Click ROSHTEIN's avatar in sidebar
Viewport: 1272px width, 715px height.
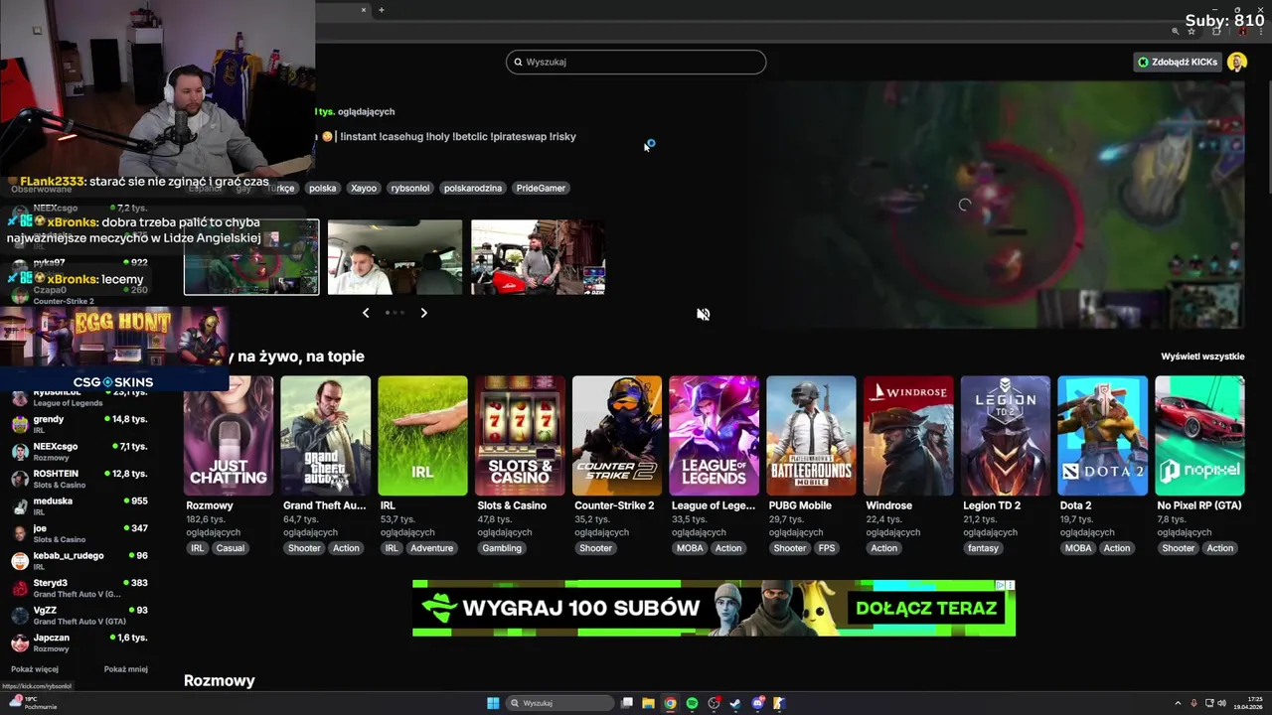click(x=20, y=479)
